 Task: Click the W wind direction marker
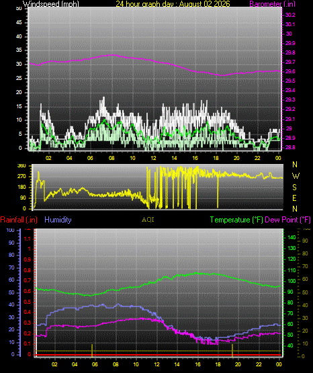point(296,176)
